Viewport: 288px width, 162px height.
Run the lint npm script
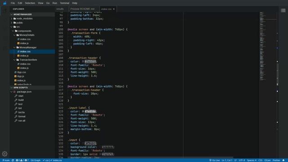pos(20,108)
